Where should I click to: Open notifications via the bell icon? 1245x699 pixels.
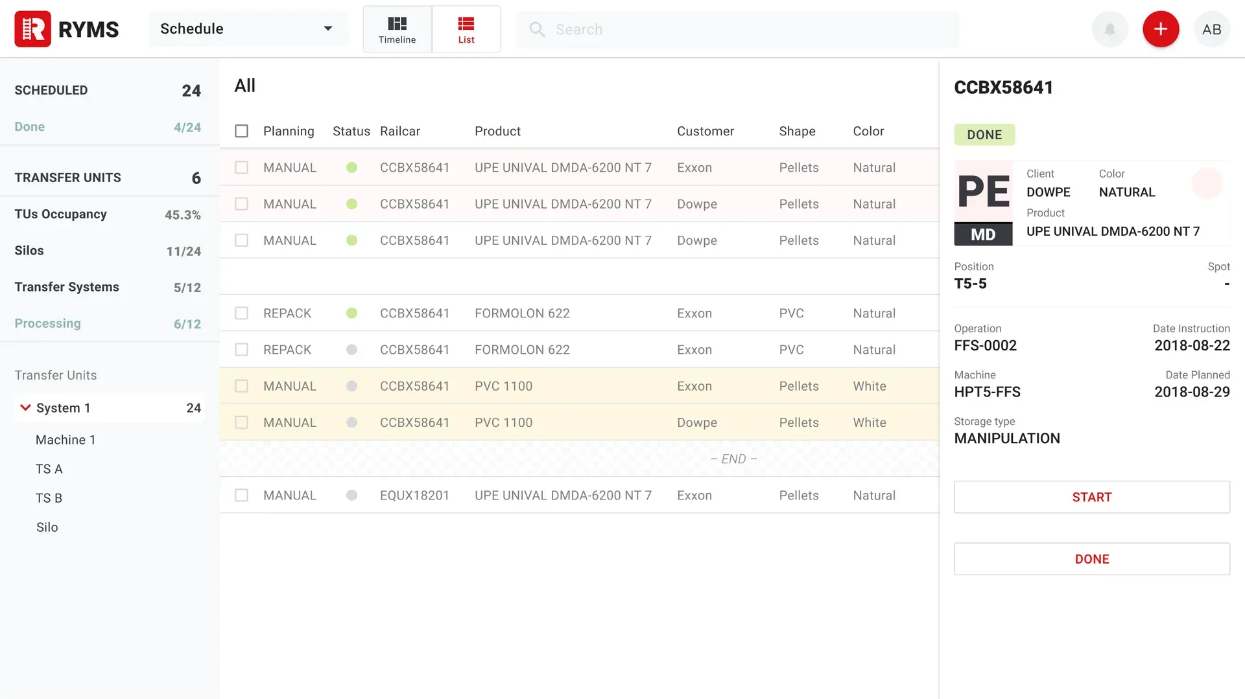[x=1109, y=29]
